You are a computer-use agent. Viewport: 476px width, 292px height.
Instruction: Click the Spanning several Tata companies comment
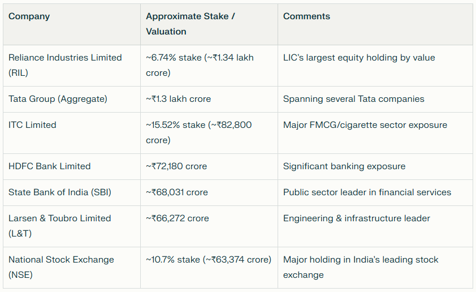coord(353,99)
